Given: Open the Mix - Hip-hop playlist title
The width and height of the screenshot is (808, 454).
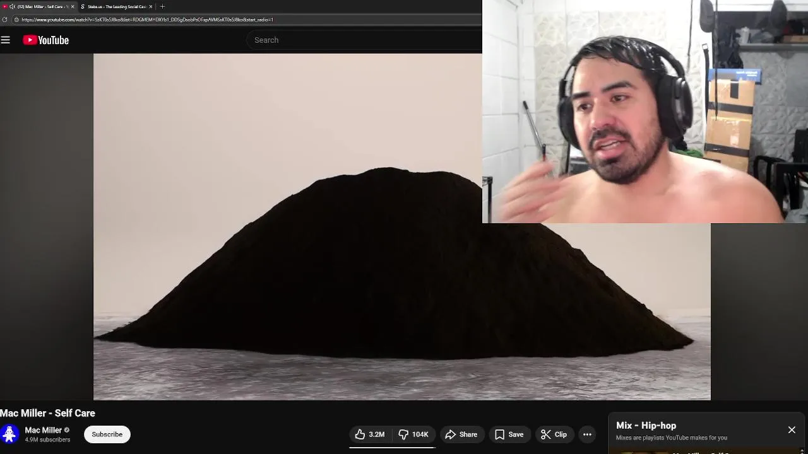Looking at the screenshot, I should (646, 426).
